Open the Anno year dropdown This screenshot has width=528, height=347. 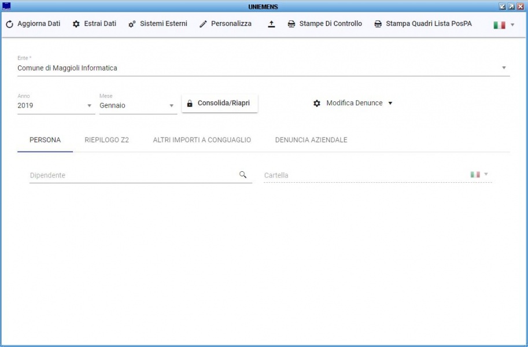pos(89,105)
